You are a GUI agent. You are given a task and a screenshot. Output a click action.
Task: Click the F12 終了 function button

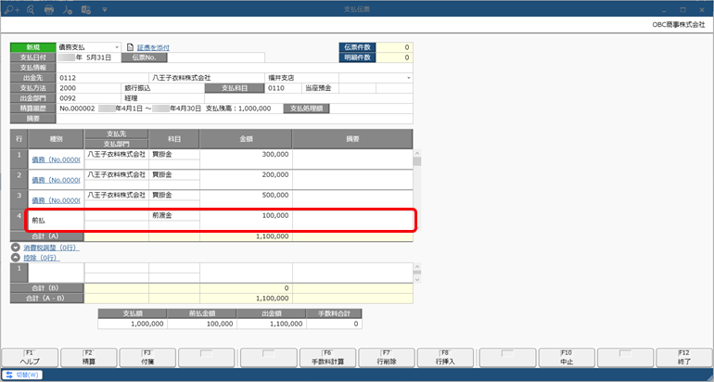tap(684, 357)
